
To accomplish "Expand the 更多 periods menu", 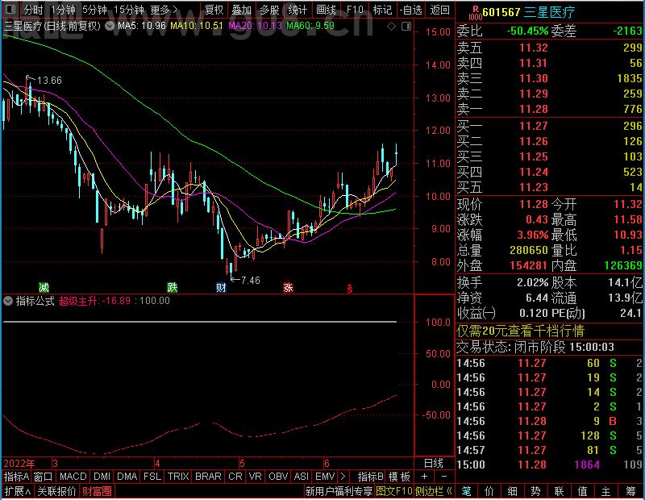I will coord(164,10).
